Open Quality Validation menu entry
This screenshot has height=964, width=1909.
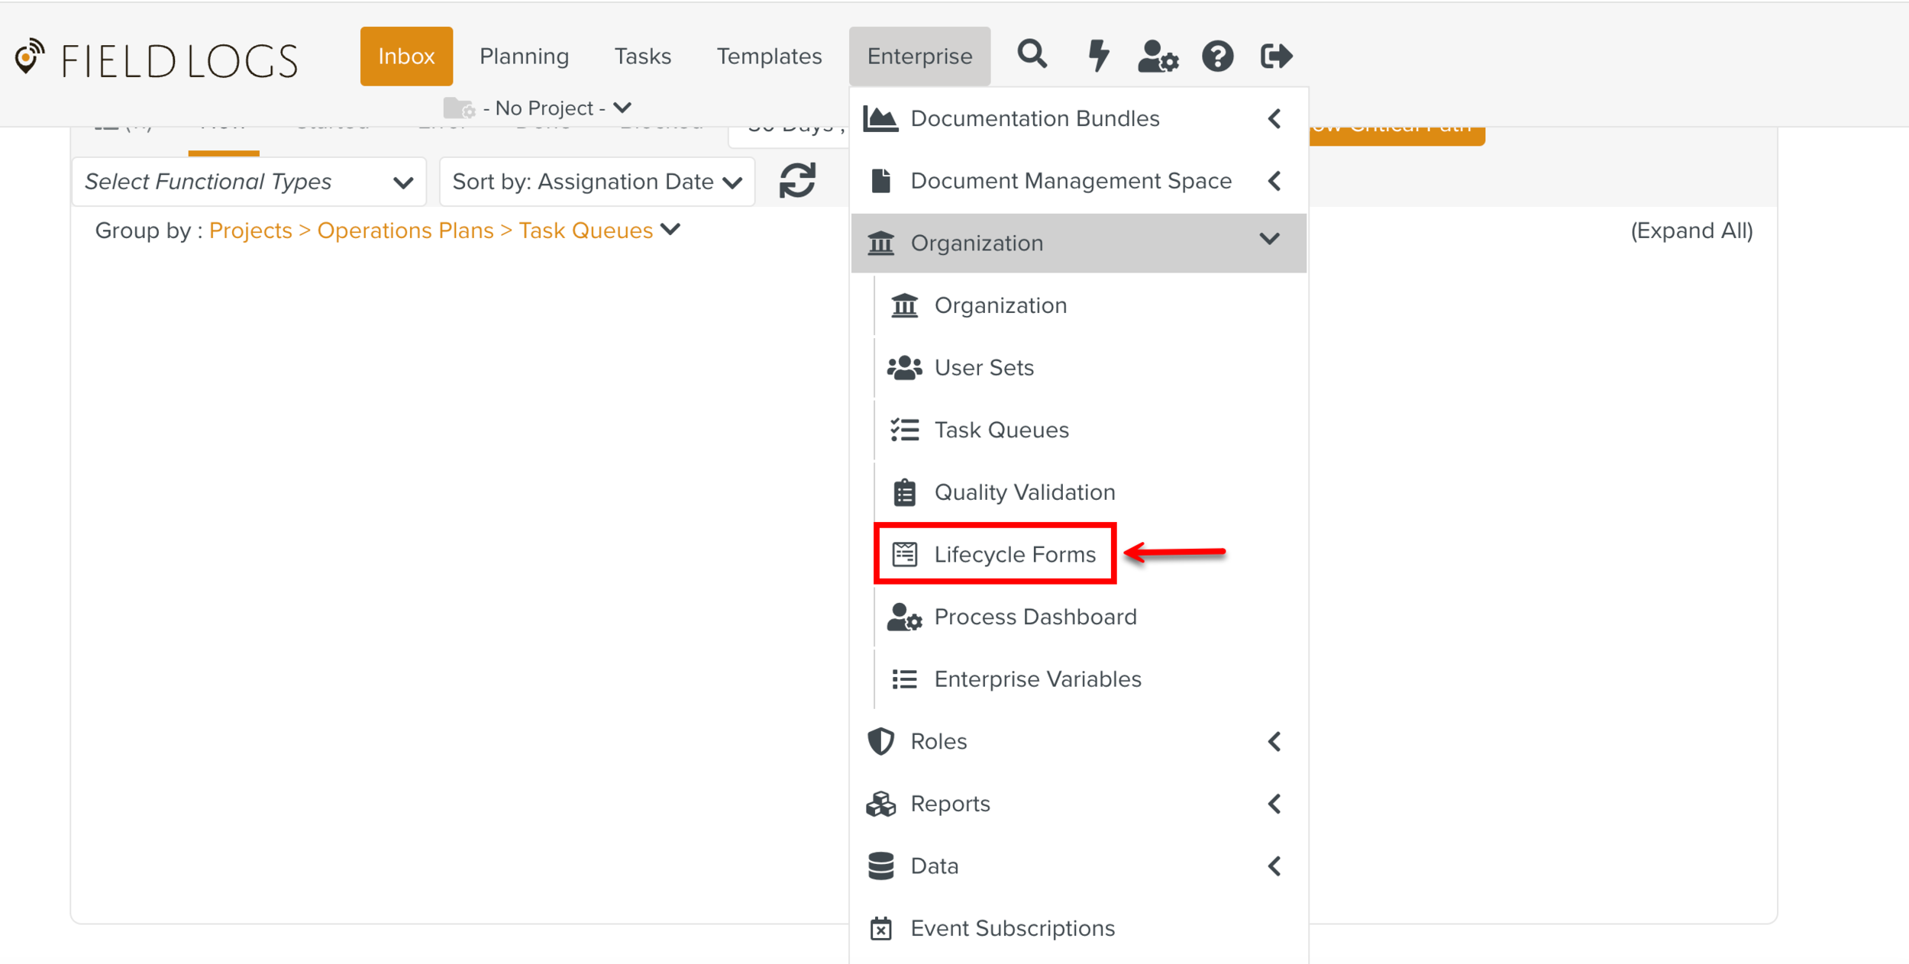tap(1024, 492)
